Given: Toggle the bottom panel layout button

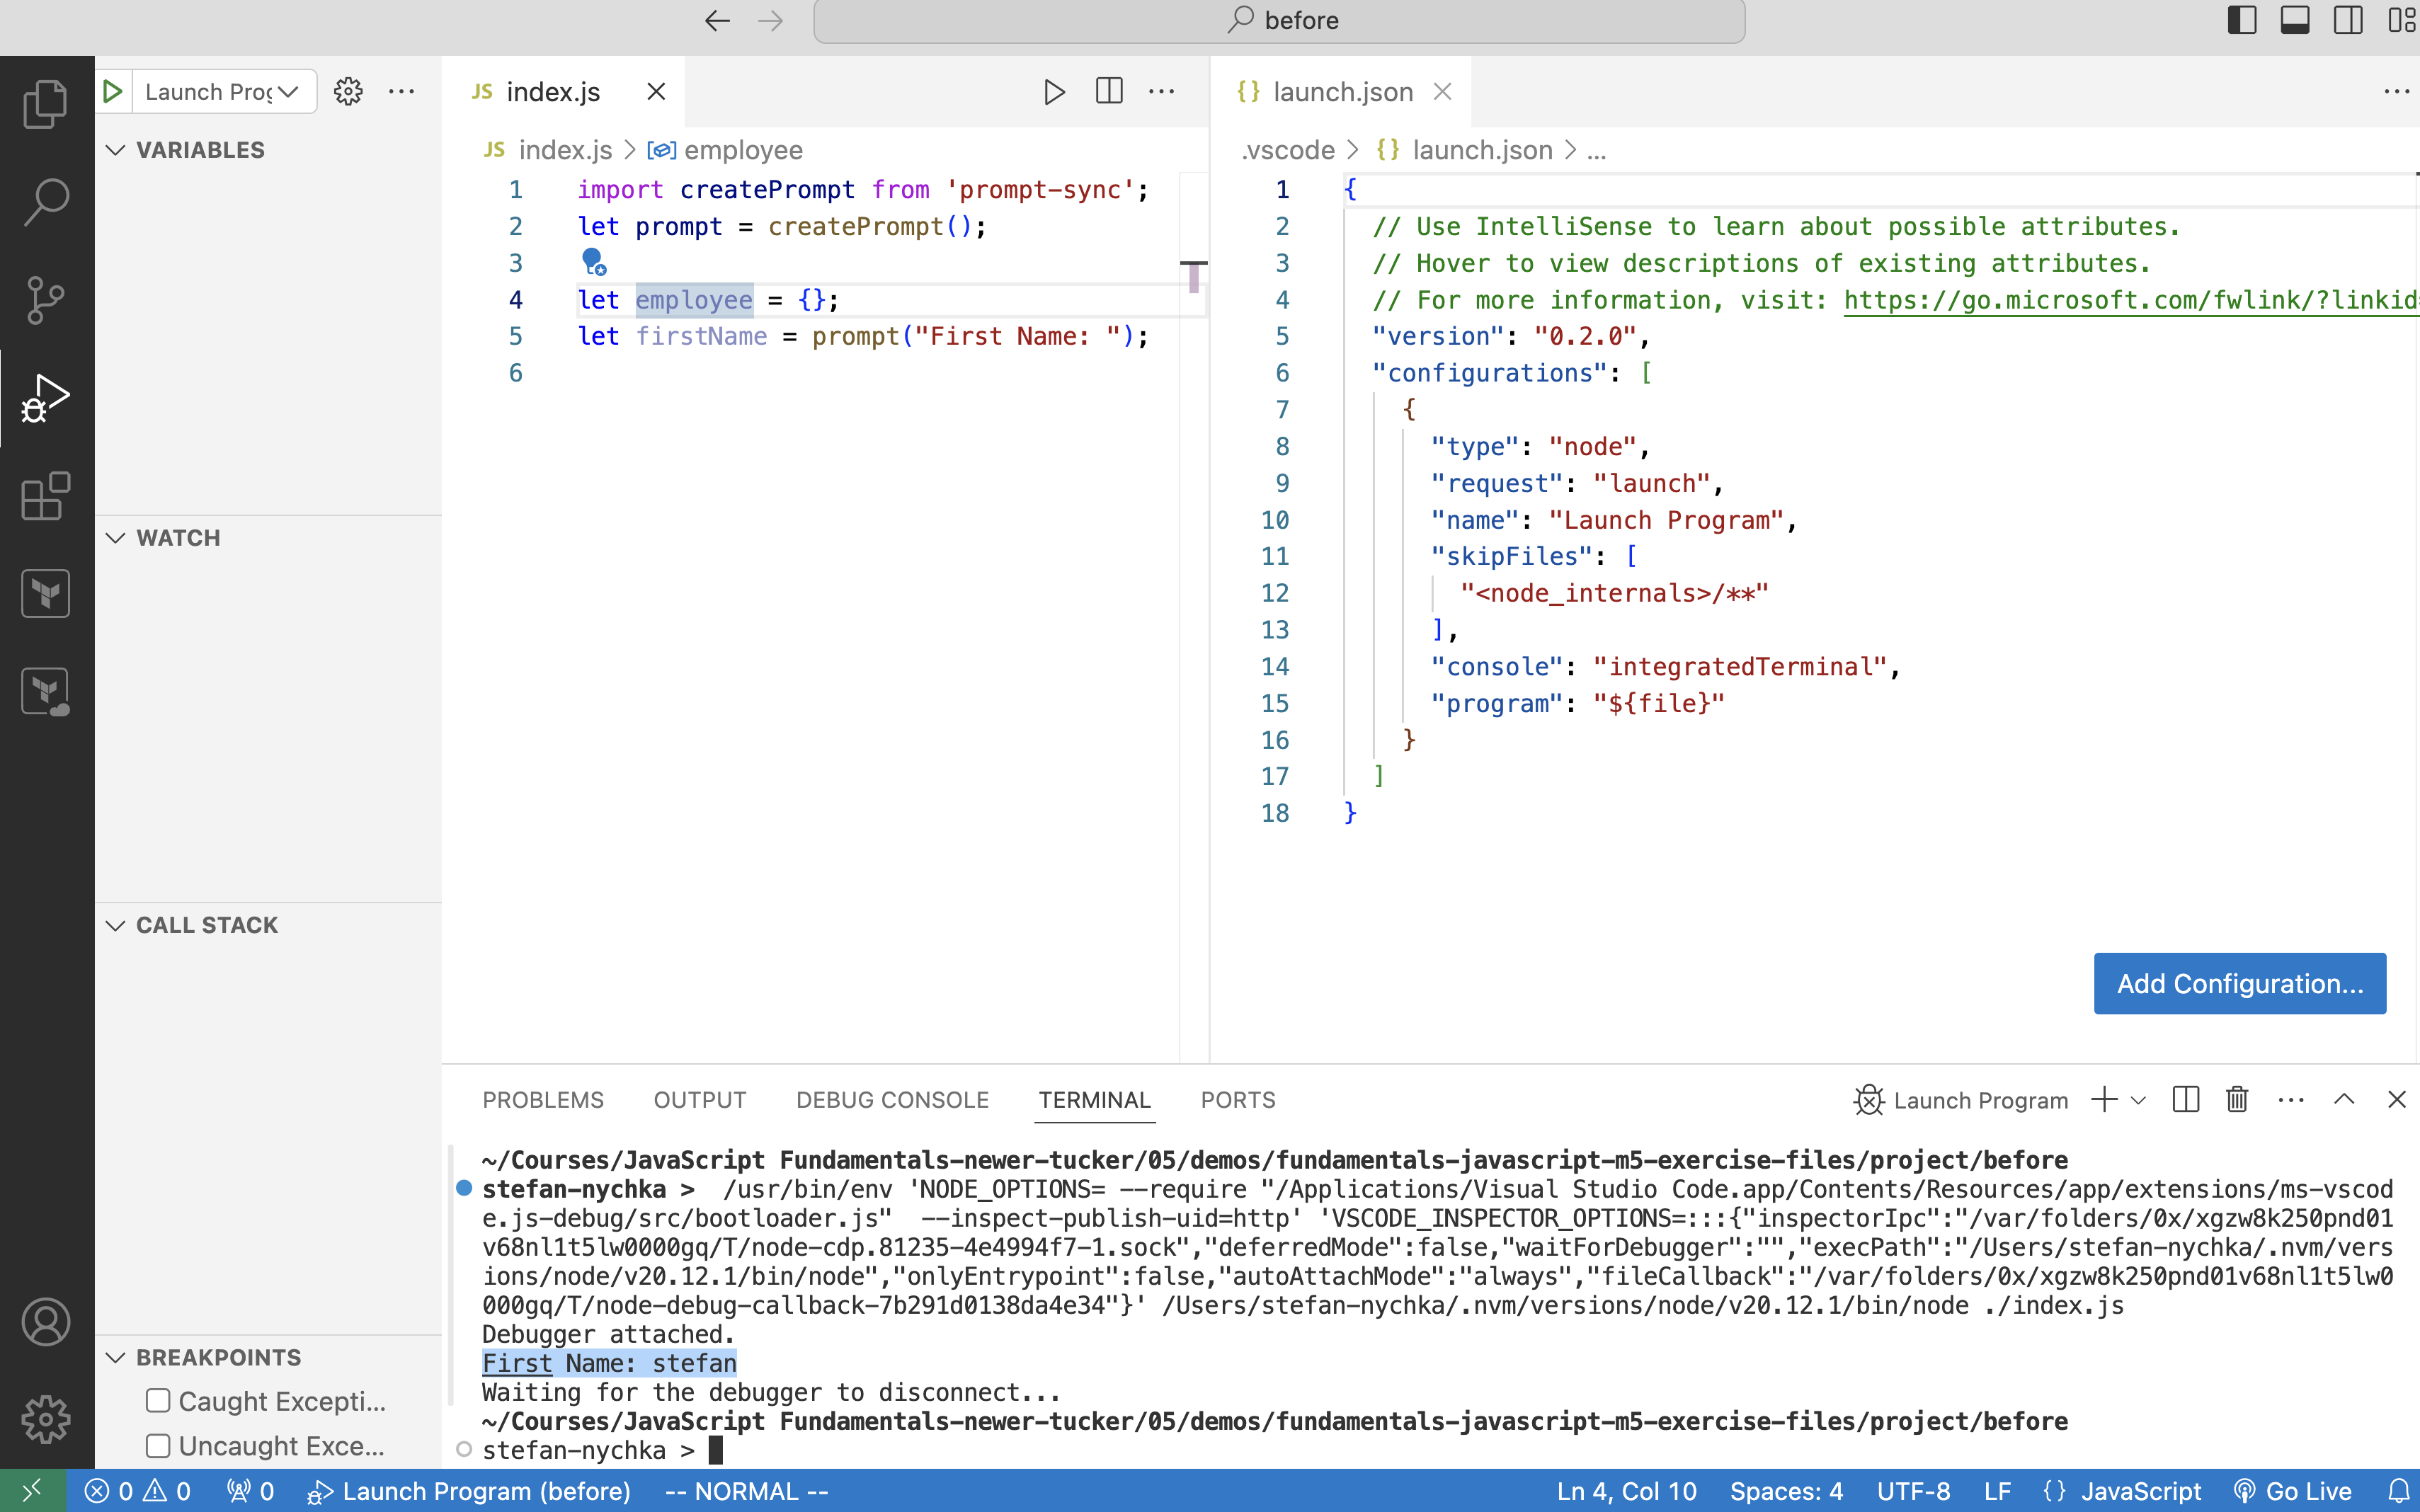Looking at the screenshot, I should coord(2295,20).
